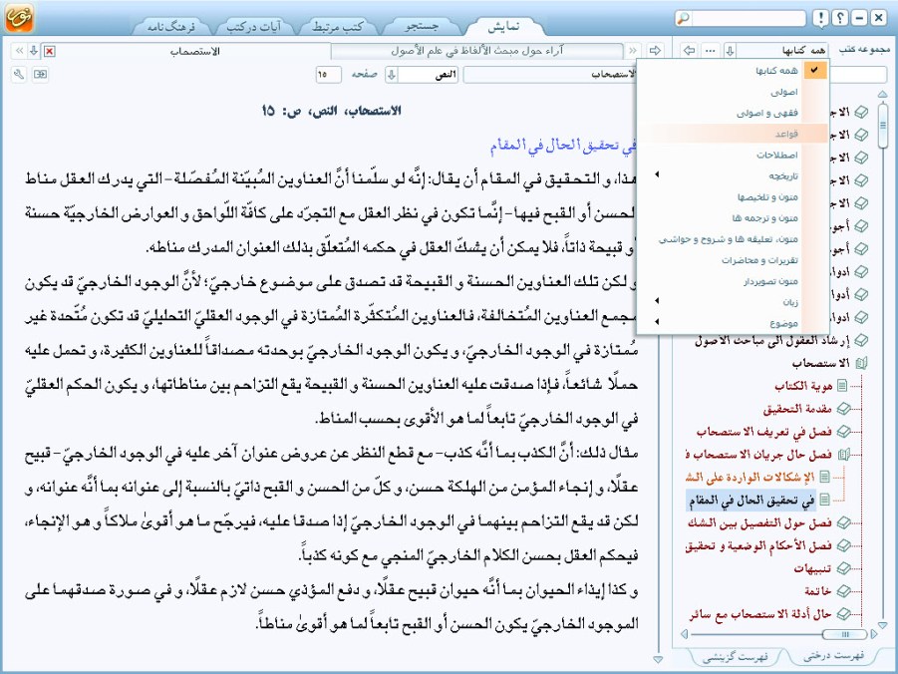Viewport: 898px width, 674px height.
Task: Select فقهی و اصولی menu item
Action: [x=733, y=113]
